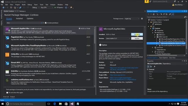Click the Task View taskbar icon

tap(49, 104)
